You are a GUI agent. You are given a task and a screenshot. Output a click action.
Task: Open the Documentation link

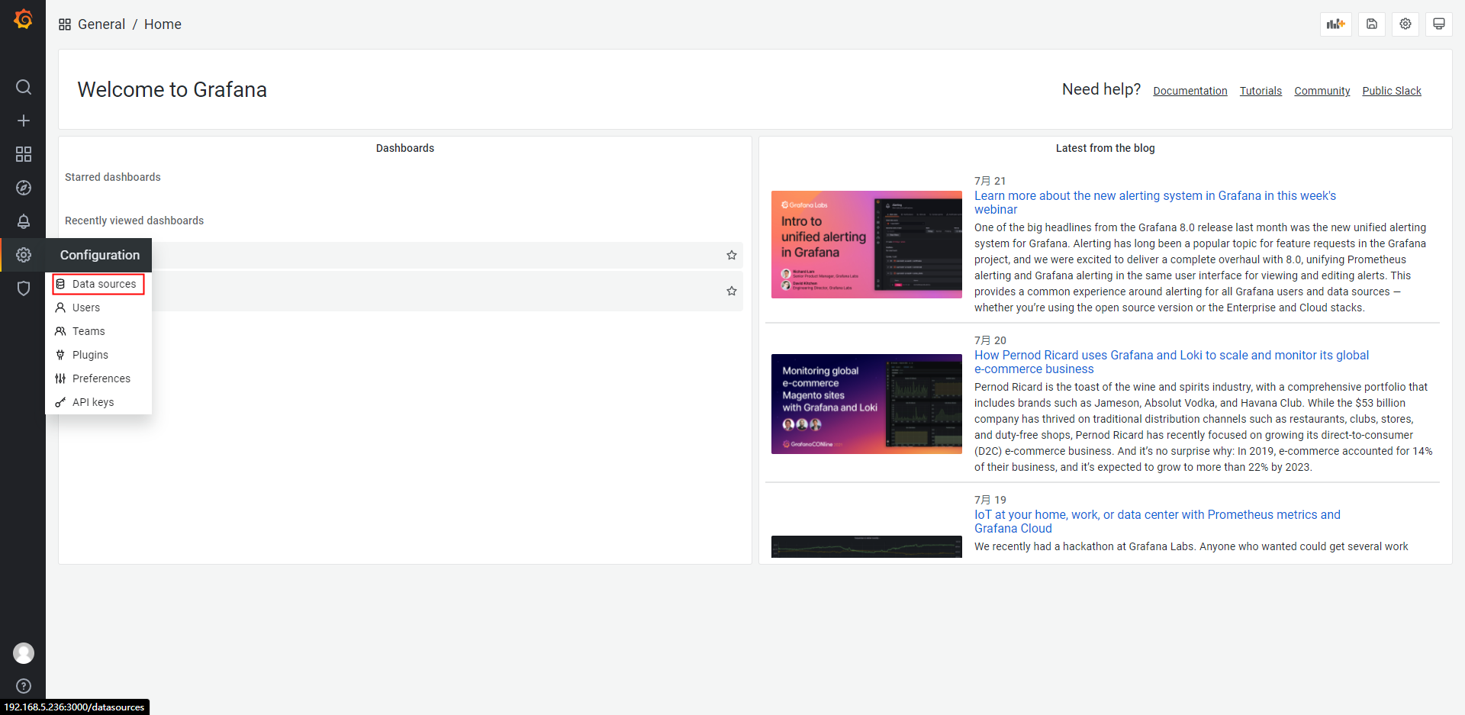click(1190, 91)
